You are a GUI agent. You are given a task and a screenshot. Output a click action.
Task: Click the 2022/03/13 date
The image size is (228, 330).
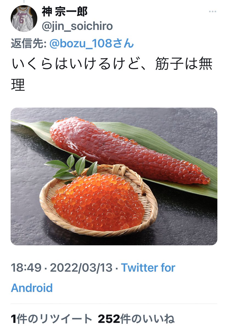tap(81, 268)
